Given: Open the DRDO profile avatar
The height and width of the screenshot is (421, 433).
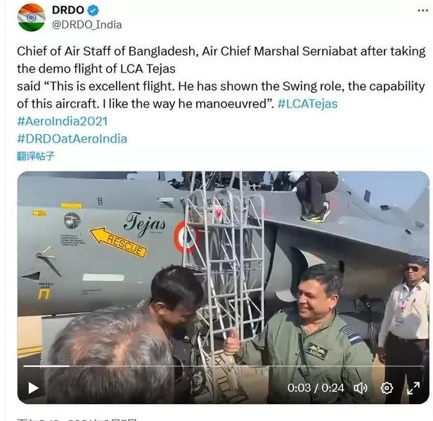Looking at the screenshot, I should [31, 18].
